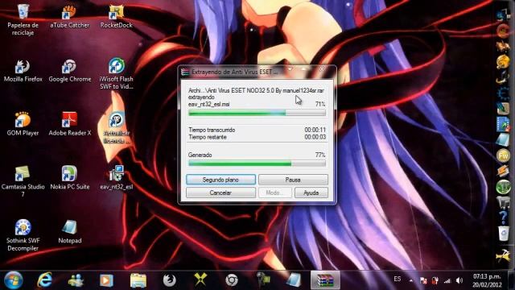The image size is (515, 290).
Task: Open Firefox from the taskbar
Action: [169, 280]
